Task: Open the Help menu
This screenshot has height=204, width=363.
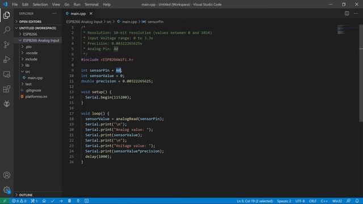Action: [107, 5]
